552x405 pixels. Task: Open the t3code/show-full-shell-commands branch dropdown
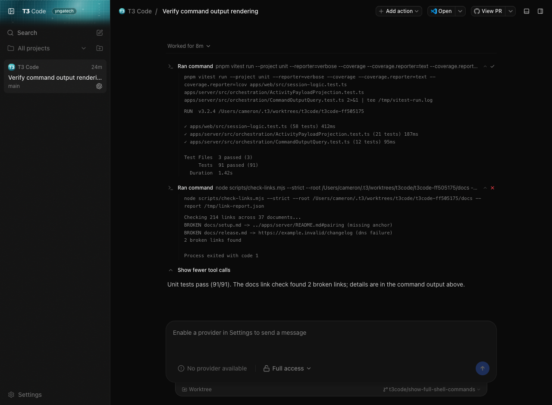432,389
